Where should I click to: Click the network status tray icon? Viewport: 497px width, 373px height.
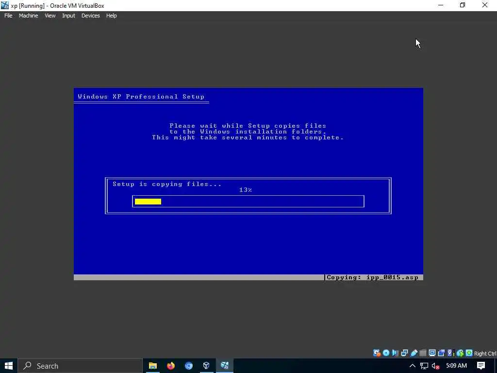[424, 366]
